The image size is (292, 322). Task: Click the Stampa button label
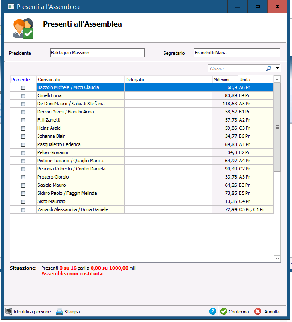[x=72, y=312]
